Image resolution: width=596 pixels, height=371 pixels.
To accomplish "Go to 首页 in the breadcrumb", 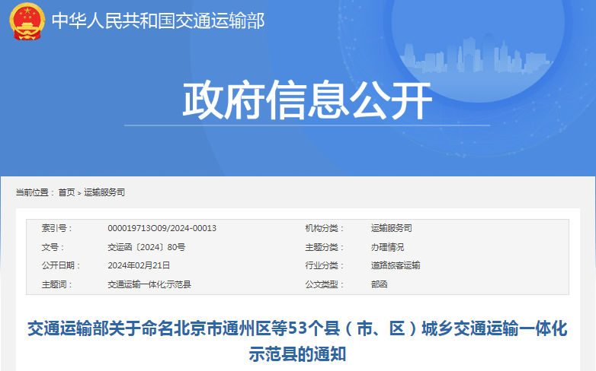I will tap(66, 193).
